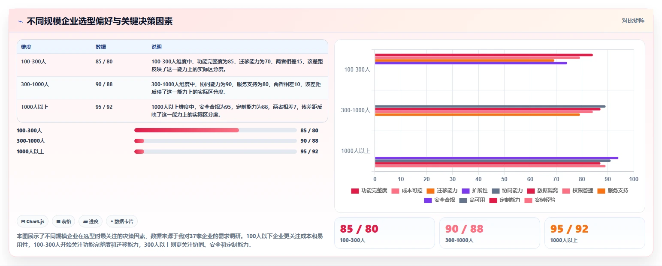
Task: Select the 表格 chip
Action: click(63, 221)
